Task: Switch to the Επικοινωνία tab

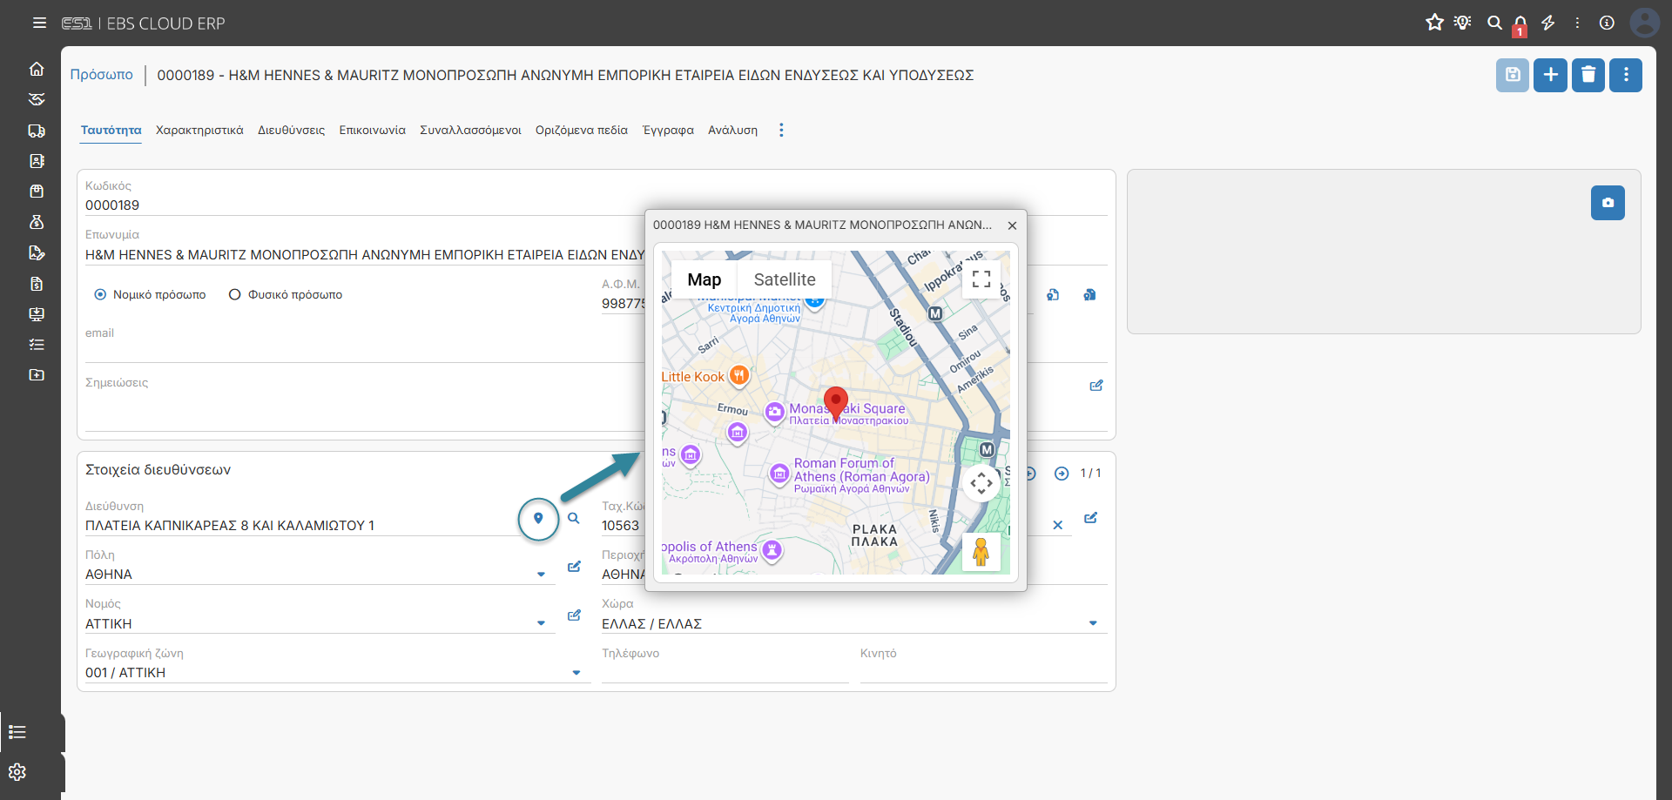Action: [372, 131]
